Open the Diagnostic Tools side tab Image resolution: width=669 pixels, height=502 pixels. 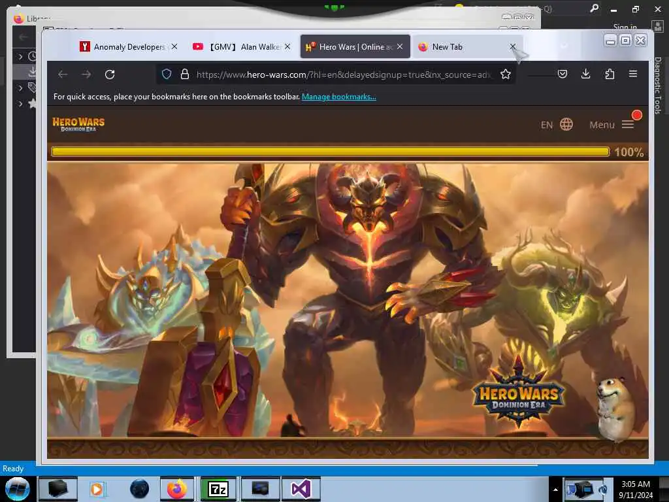pyautogui.click(x=658, y=86)
